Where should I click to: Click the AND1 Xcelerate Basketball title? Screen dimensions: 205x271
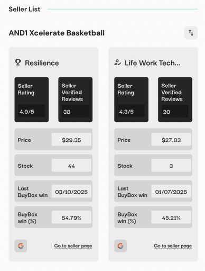[57, 33]
